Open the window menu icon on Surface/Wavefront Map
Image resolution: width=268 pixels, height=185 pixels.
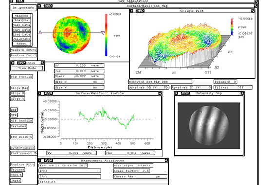(x=39, y=6)
